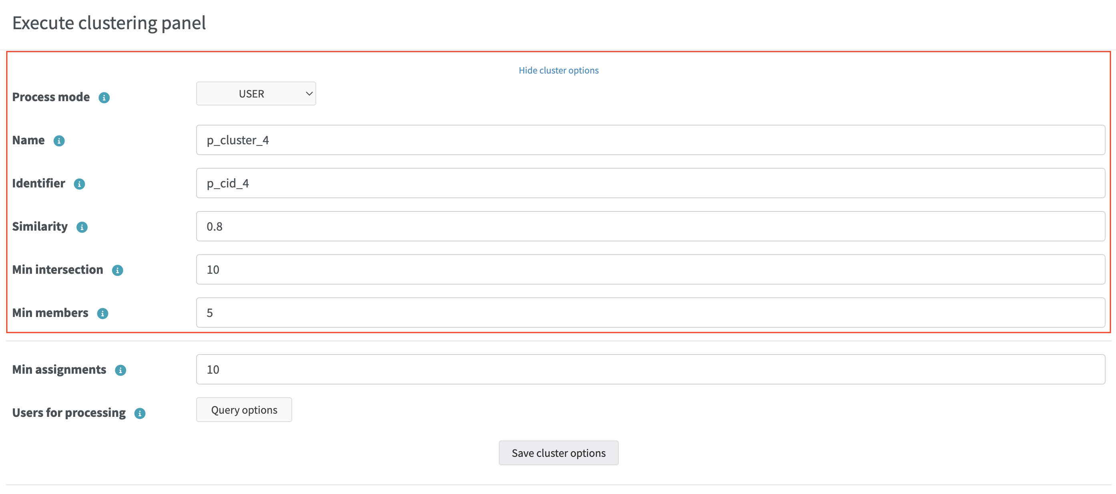Click the Save cluster options button
Viewport: 1116px width, 494px height.
click(x=558, y=453)
